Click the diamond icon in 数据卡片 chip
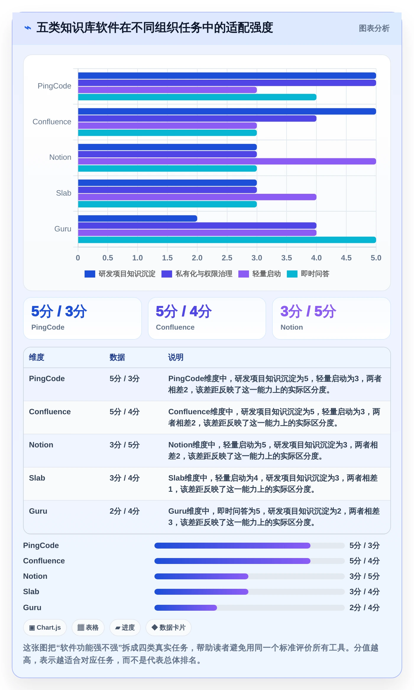The height and width of the screenshot is (690, 414). click(x=154, y=627)
